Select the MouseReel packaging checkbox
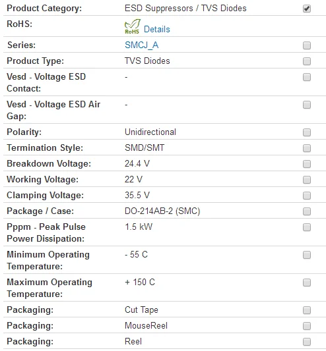 (x=307, y=326)
